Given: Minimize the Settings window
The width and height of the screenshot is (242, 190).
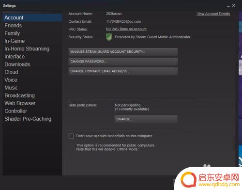Looking at the screenshot, I should coord(228,6).
